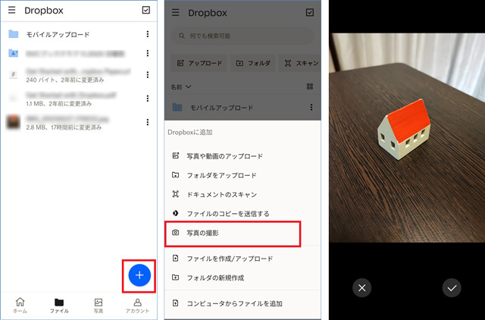Open the アカウント tab
485x320 pixels.
point(137,305)
